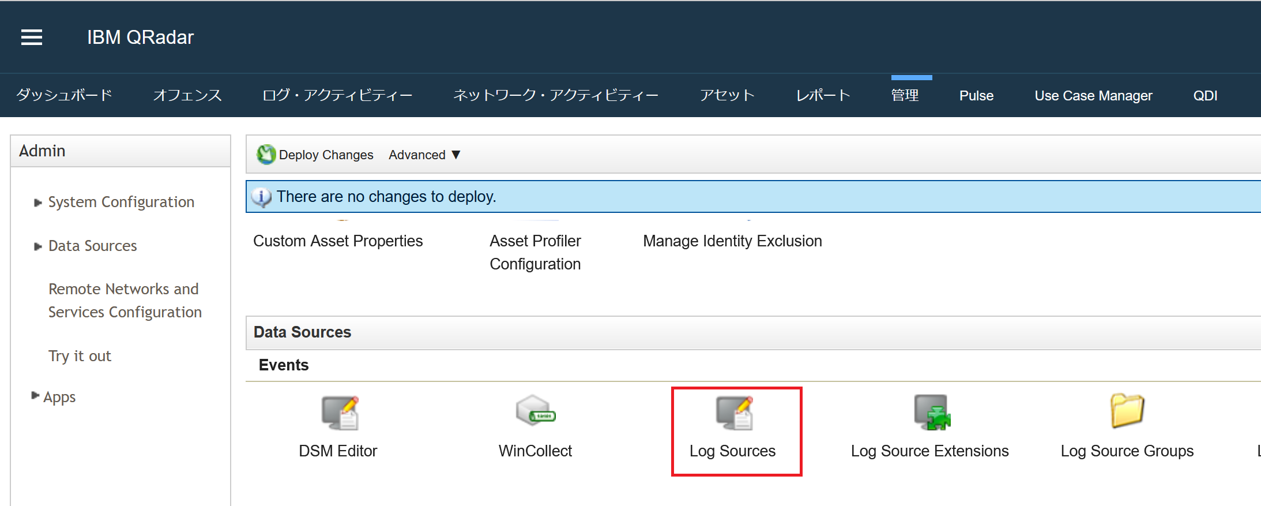Click the info icon in deploy message
This screenshot has height=506, width=1261.
pyautogui.click(x=262, y=197)
